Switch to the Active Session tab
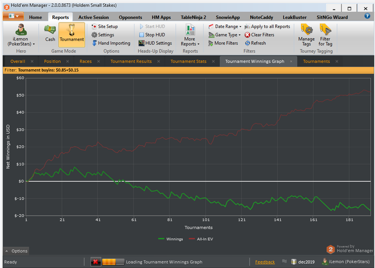Image resolution: width=375 pixels, height=268 pixels. point(94,17)
